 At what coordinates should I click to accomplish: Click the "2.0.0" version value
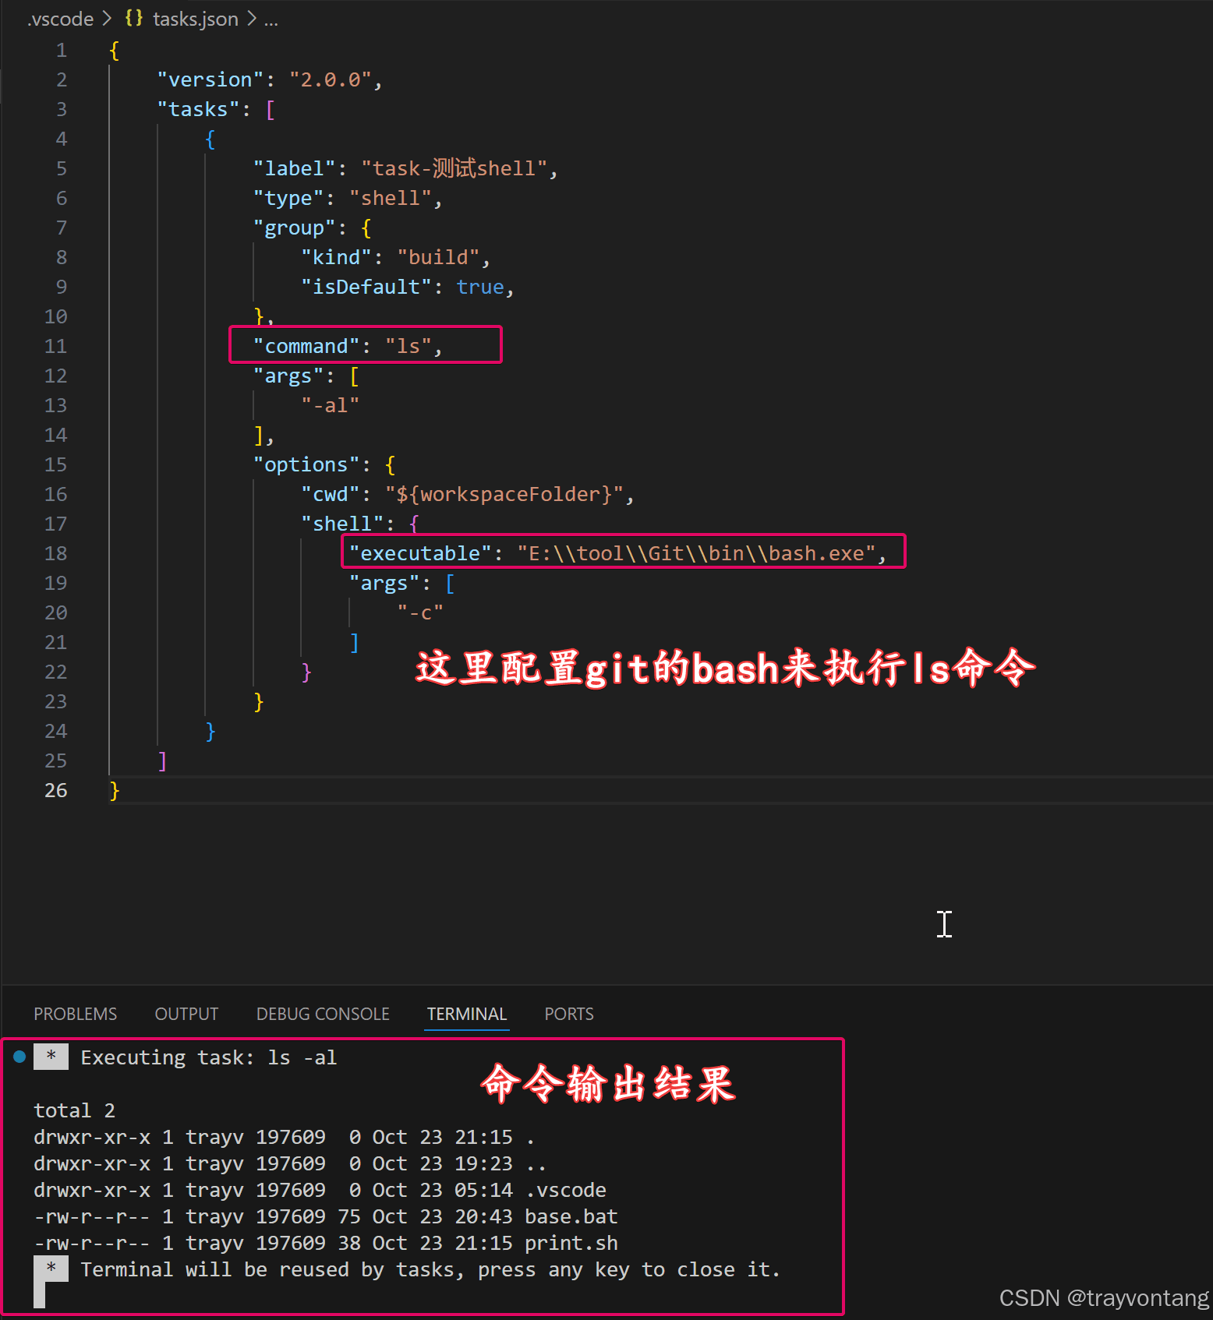coord(331,79)
